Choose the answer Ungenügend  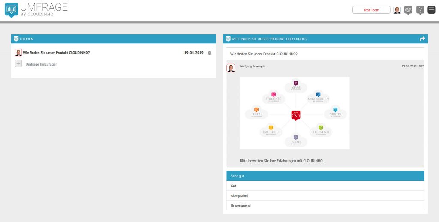point(325,205)
